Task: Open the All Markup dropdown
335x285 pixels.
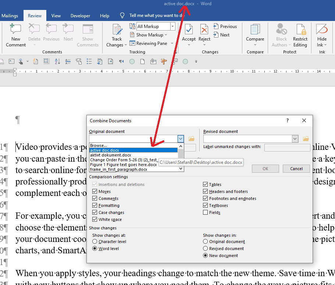Action: [172, 27]
